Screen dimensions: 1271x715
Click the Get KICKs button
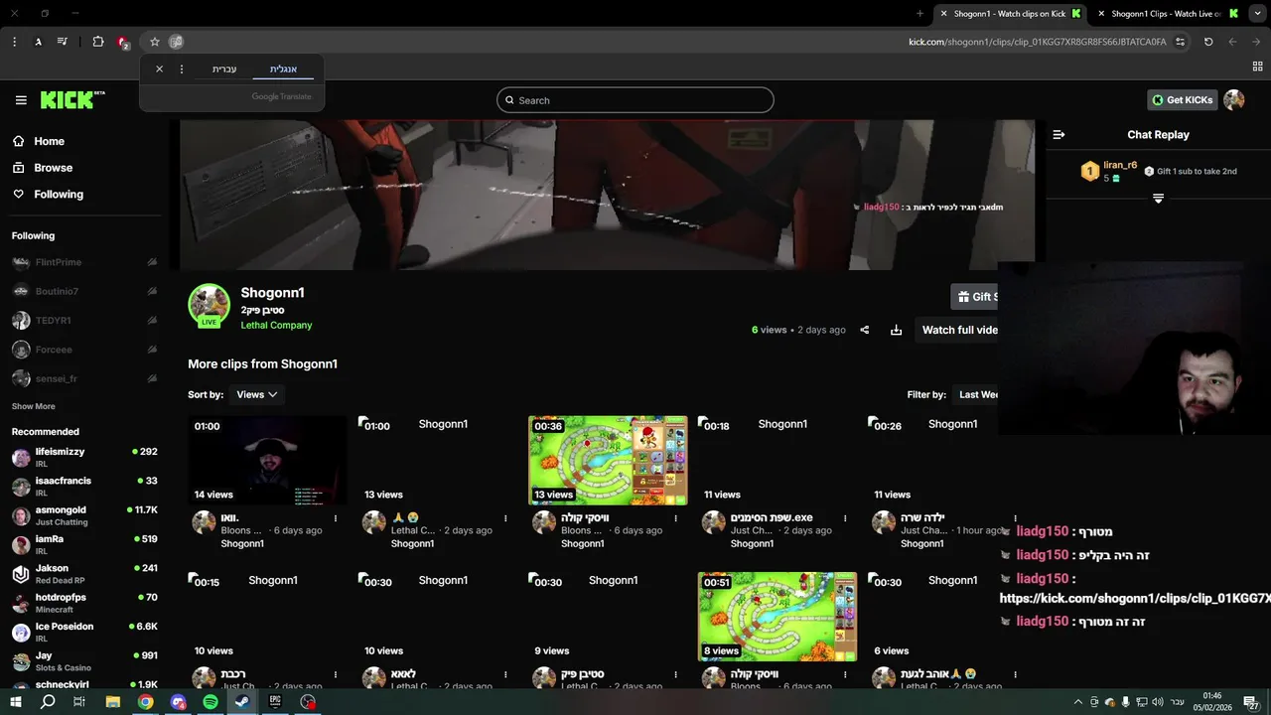[1183, 99]
